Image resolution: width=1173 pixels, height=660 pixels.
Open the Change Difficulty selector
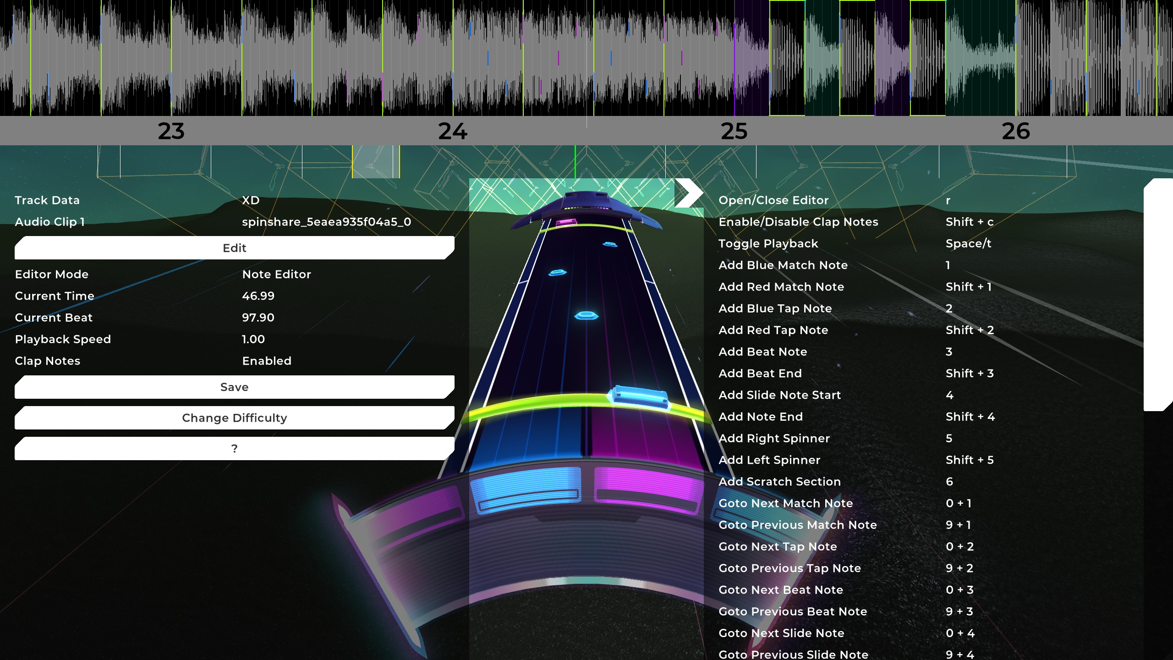tap(234, 418)
